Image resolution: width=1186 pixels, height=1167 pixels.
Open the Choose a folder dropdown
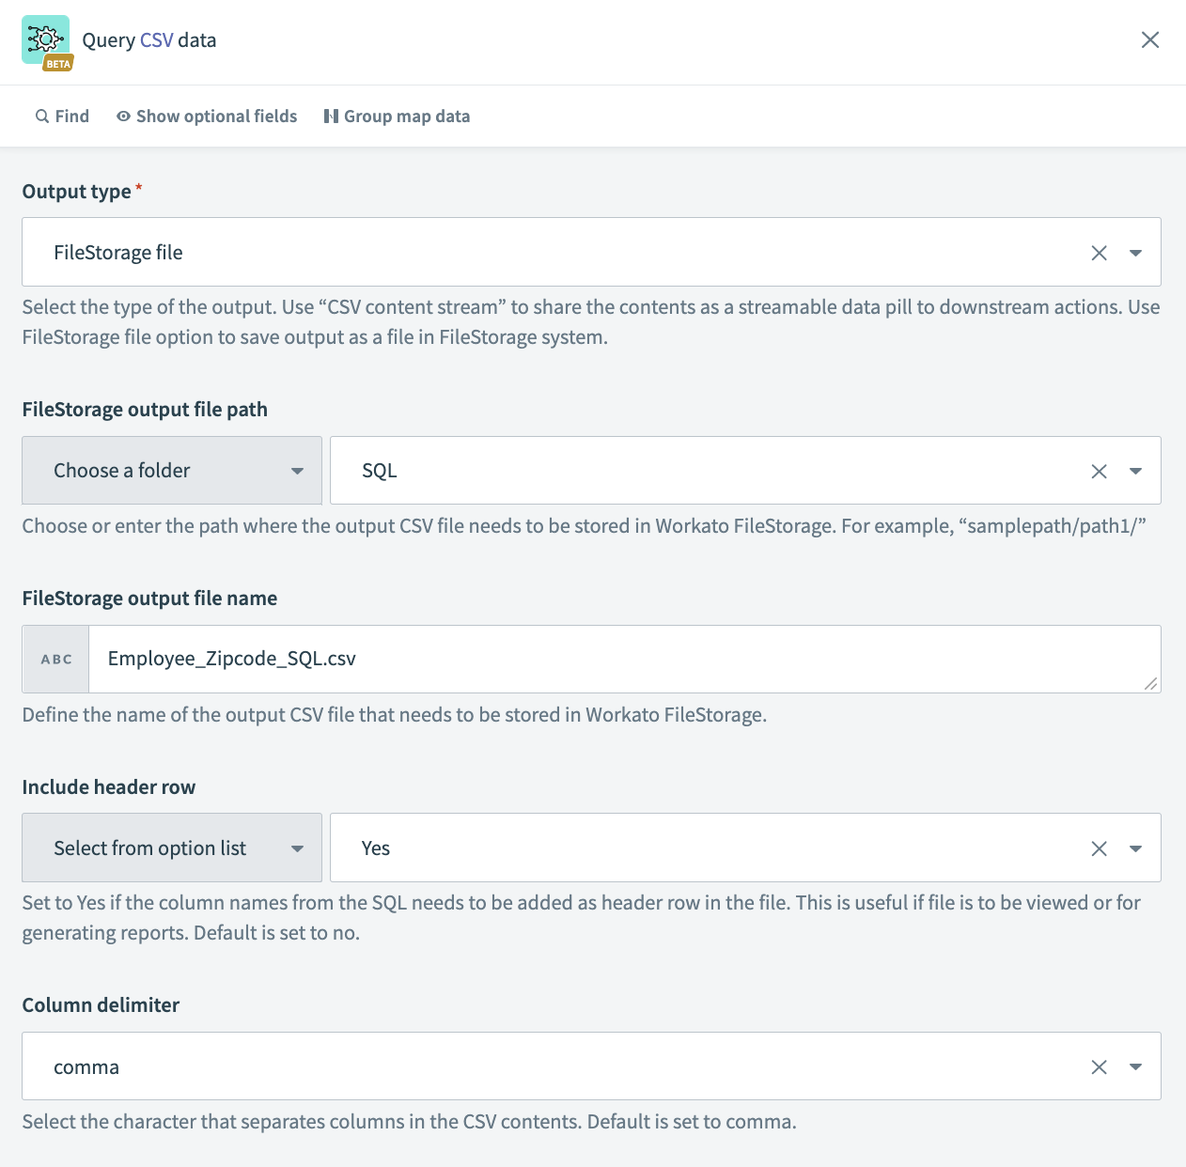tap(172, 471)
